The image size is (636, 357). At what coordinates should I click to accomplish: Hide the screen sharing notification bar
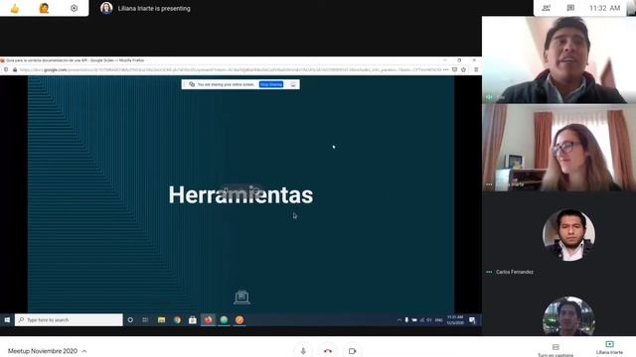point(293,84)
